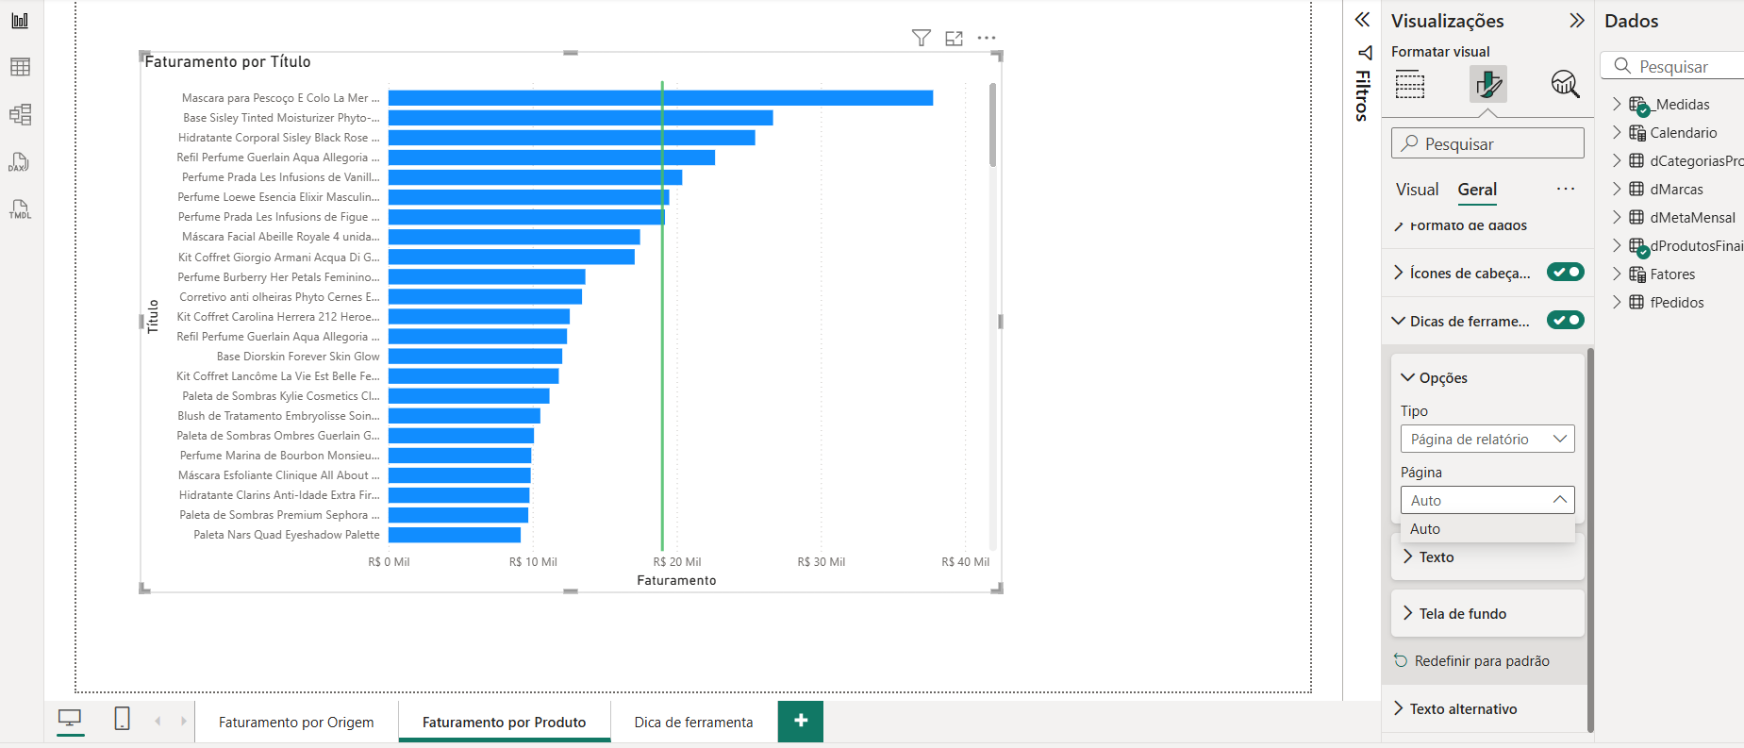The width and height of the screenshot is (1744, 748).
Task: Click the fPedidos table icon
Action: click(x=1636, y=302)
